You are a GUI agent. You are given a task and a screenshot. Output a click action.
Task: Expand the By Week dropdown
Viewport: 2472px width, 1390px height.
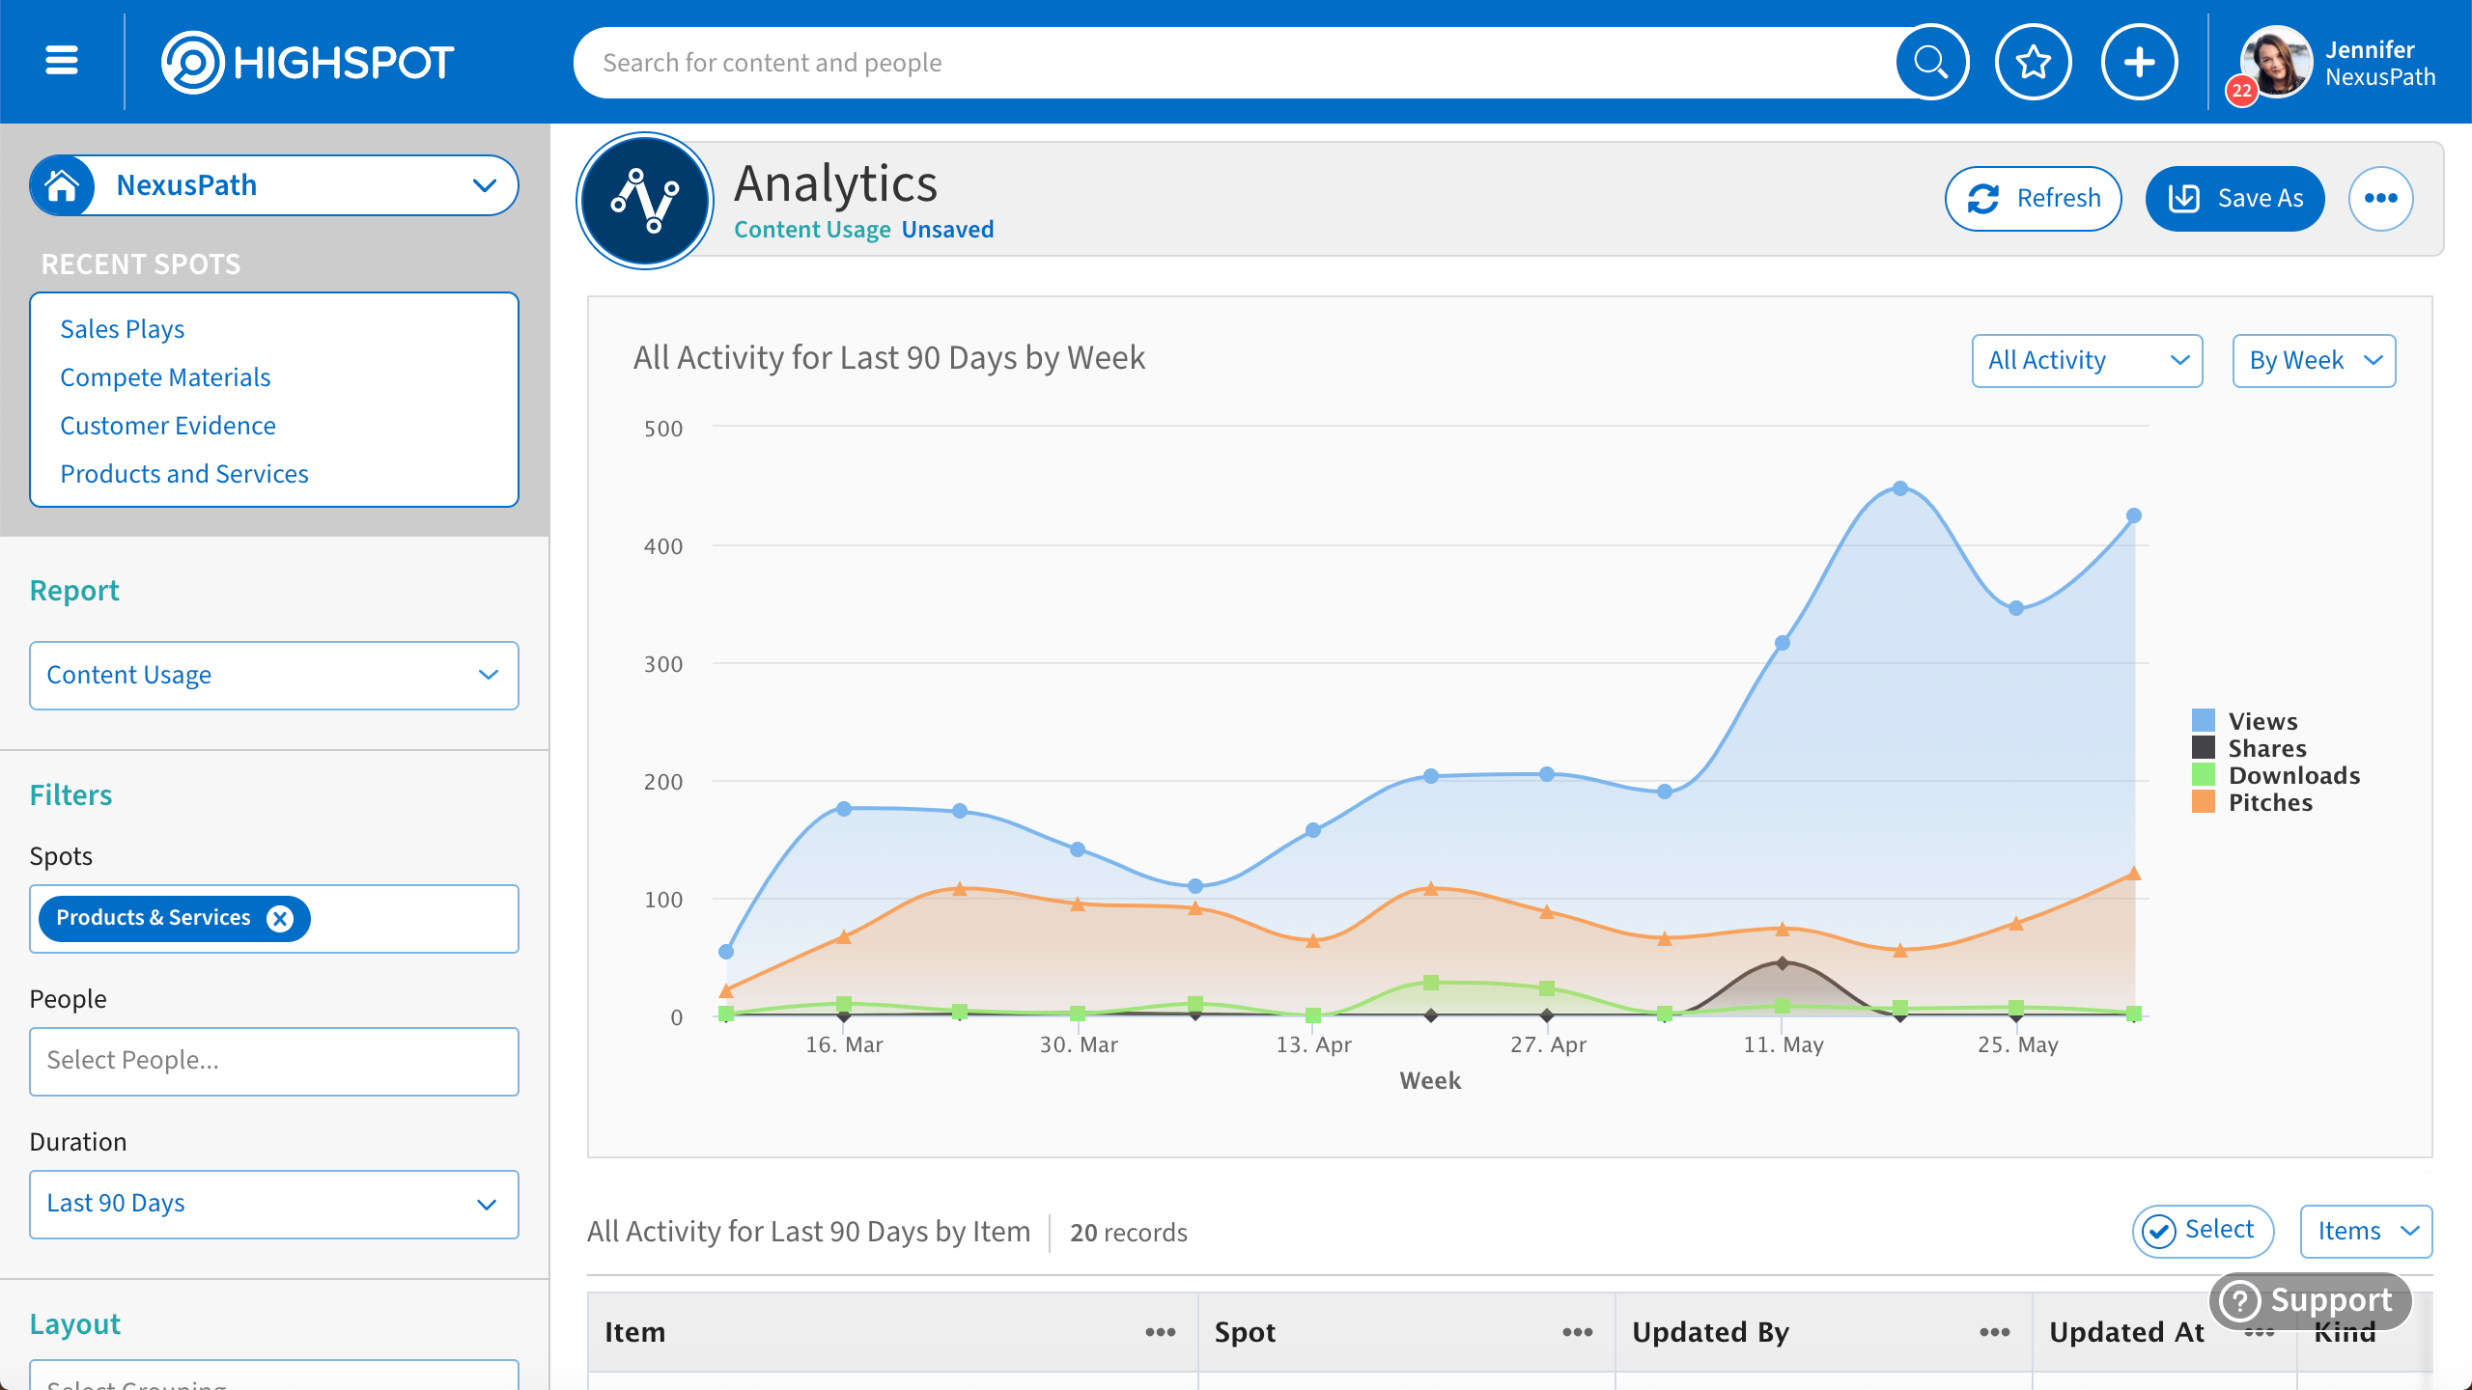pyautogui.click(x=2314, y=360)
